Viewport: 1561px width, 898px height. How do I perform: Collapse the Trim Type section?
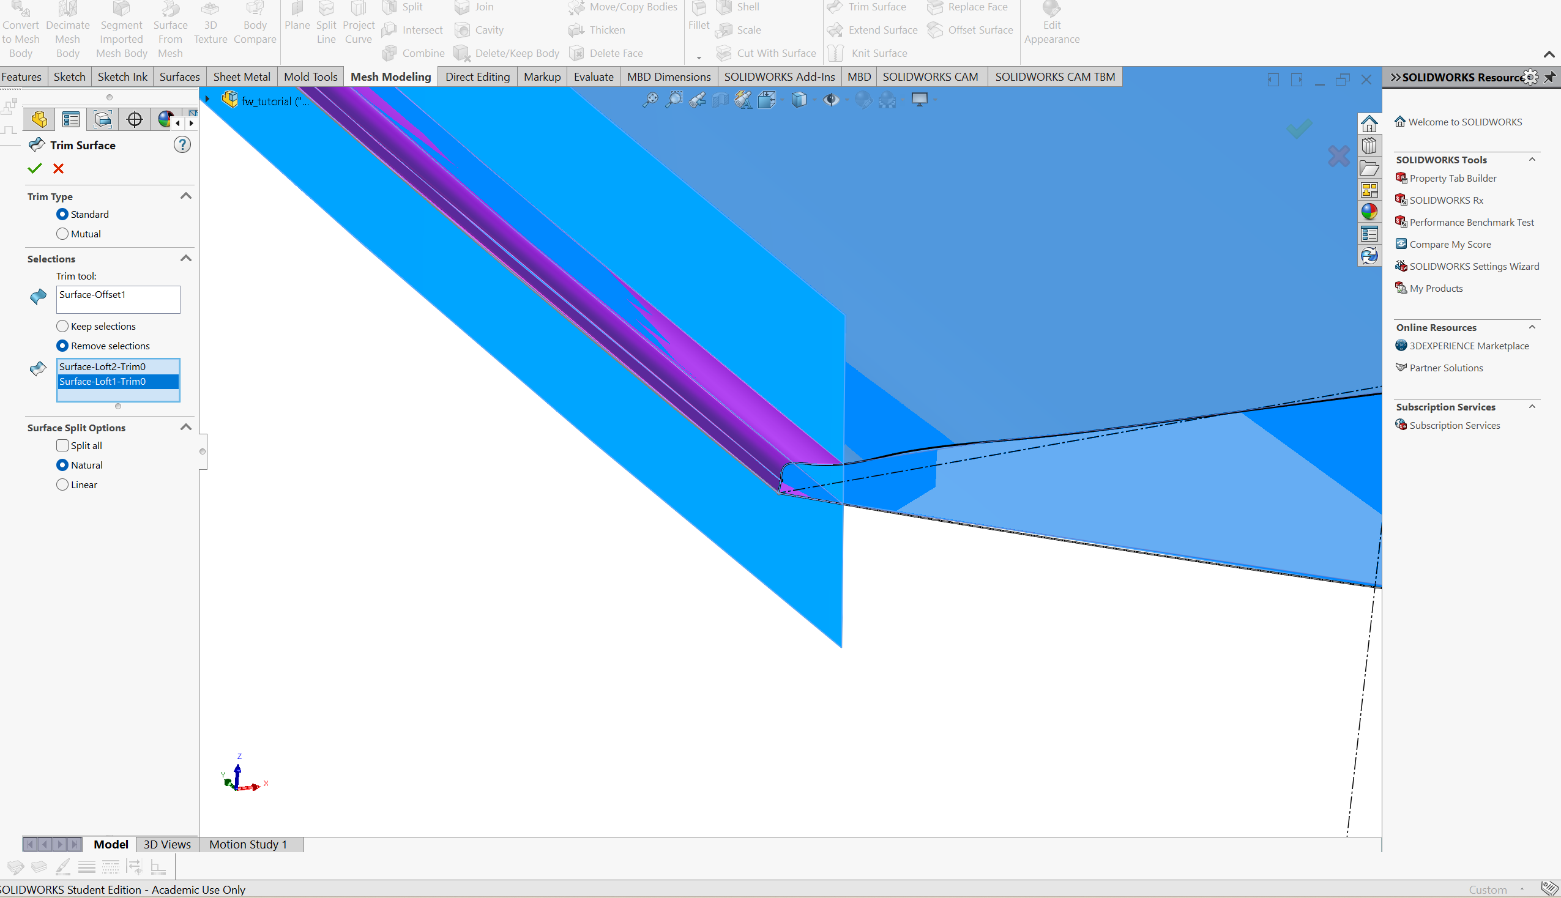(185, 196)
